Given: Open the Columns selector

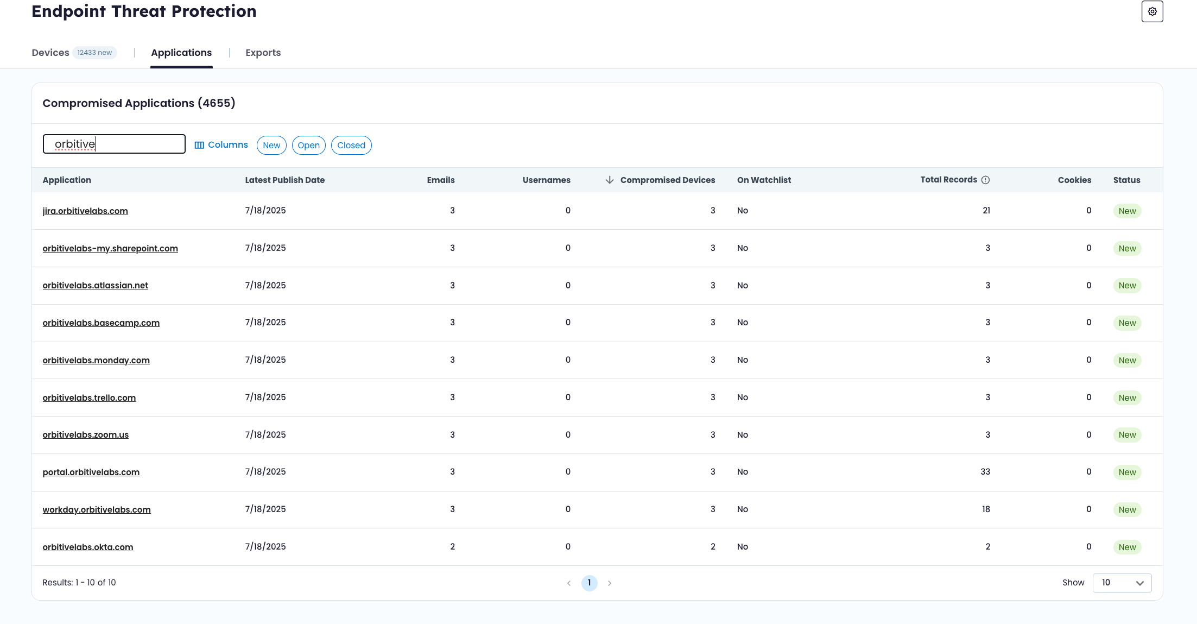Looking at the screenshot, I should pyautogui.click(x=221, y=145).
